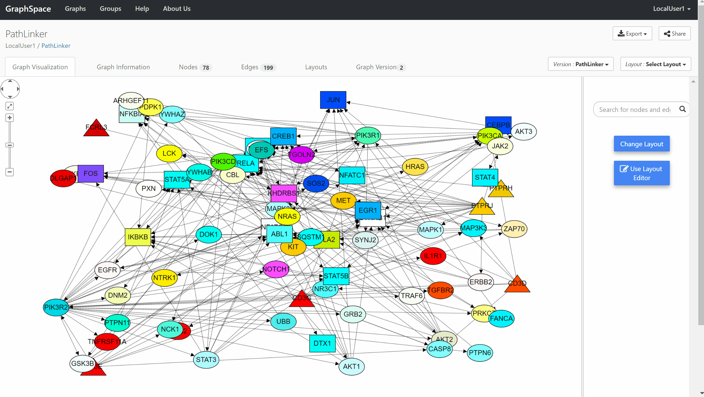Open the Select Layout dropdown
This screenshot has height=397, width=704.
(655, 64)
